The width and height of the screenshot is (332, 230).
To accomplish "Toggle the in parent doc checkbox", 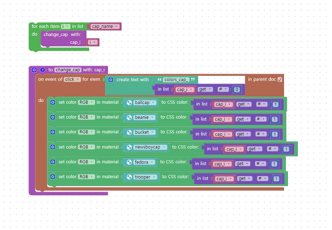I will click(x=280, y=80).
